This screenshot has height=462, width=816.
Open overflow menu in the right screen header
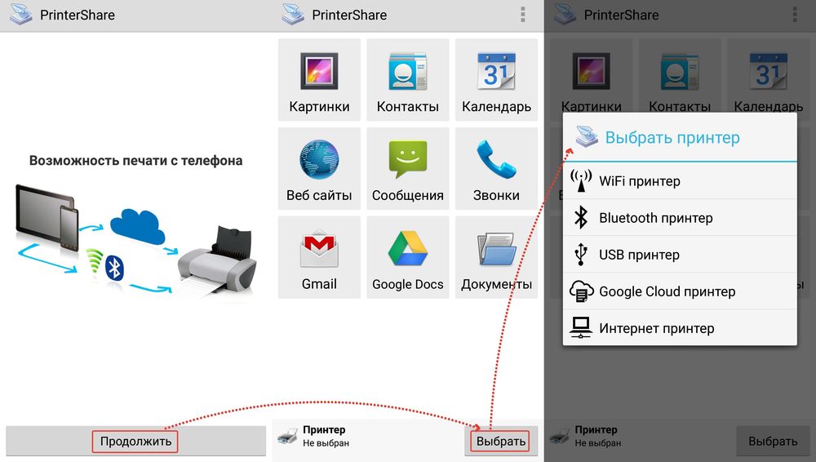795,15
